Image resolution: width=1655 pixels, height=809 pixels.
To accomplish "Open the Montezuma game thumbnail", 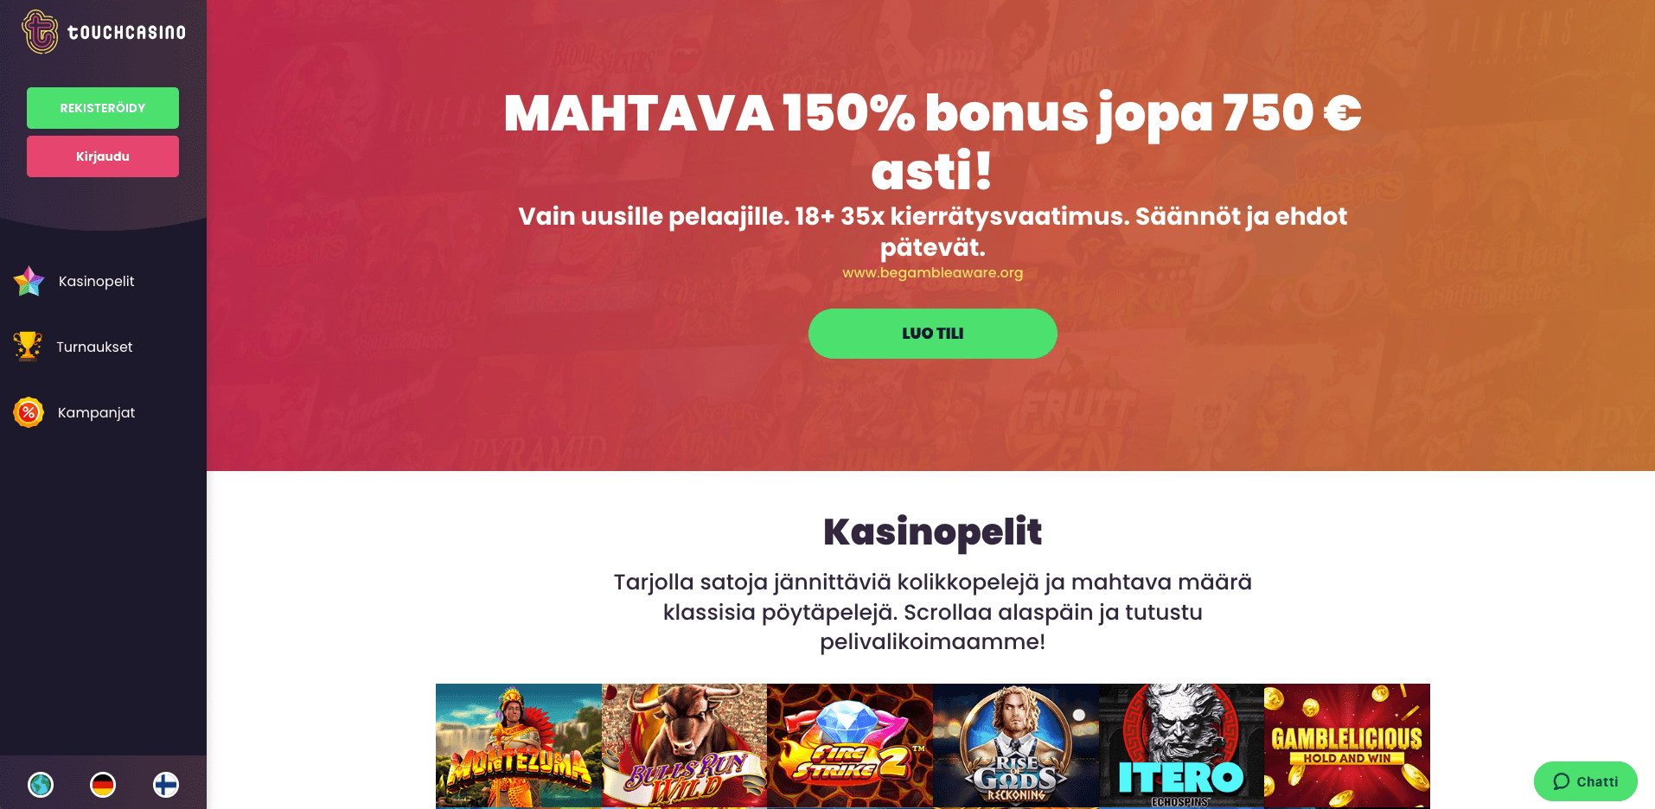I will click(519, 745).
